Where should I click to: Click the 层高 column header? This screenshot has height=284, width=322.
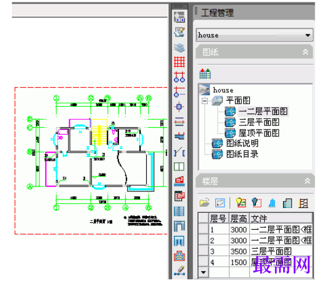point(239,219)
